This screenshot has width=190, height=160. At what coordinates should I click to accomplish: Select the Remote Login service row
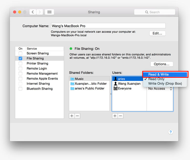click(40, 68)
